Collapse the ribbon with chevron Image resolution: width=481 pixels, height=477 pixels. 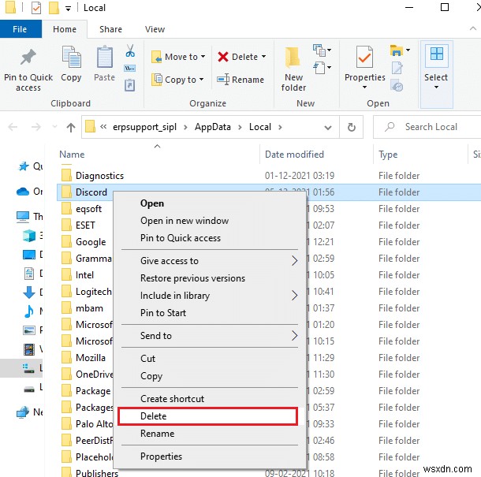pyautogui.click(x=472, y=28)
